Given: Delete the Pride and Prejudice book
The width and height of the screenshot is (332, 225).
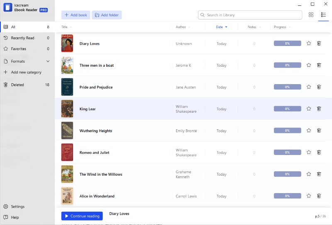Looking at the screenshot, I should click(x=319, y=87).
